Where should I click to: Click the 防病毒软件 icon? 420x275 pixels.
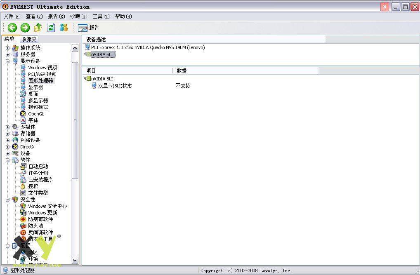click(23, 219)
